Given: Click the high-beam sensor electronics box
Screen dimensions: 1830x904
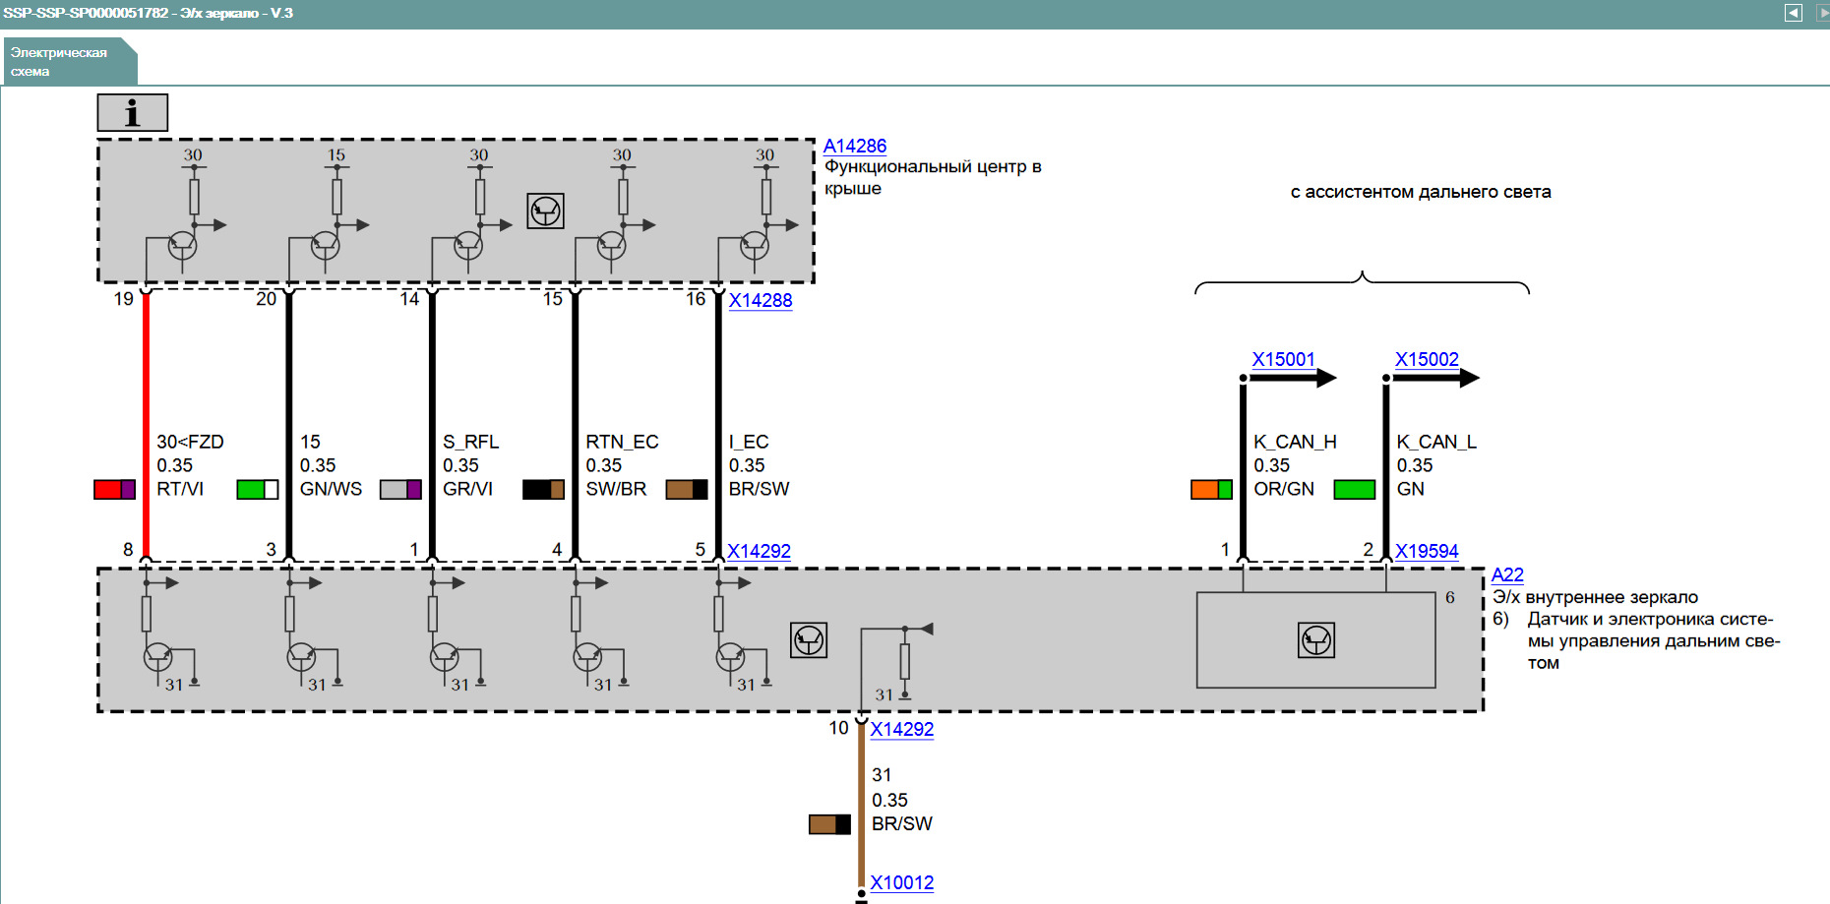Looking at the screenshot, I should pyautogui.click(x=1316, y=639).
